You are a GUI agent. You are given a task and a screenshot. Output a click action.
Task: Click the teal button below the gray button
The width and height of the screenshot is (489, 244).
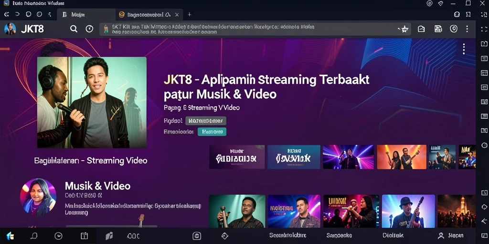(x=212, y=132)
